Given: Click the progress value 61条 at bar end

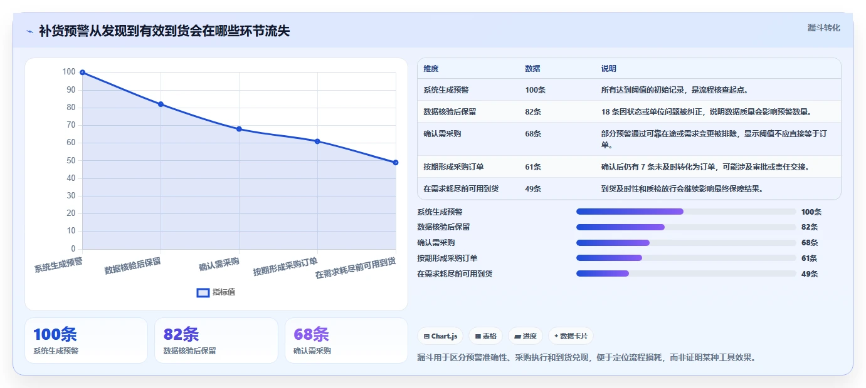Looking at the screenshot, I should [x=810, y=258].
